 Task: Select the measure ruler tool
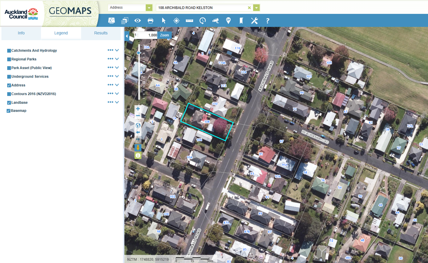(x=189, y=21)
